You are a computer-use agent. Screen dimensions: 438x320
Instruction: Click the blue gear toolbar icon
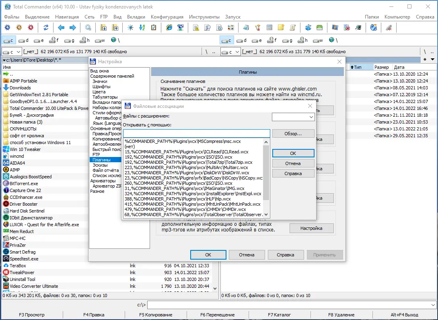(x=8, y=27)
